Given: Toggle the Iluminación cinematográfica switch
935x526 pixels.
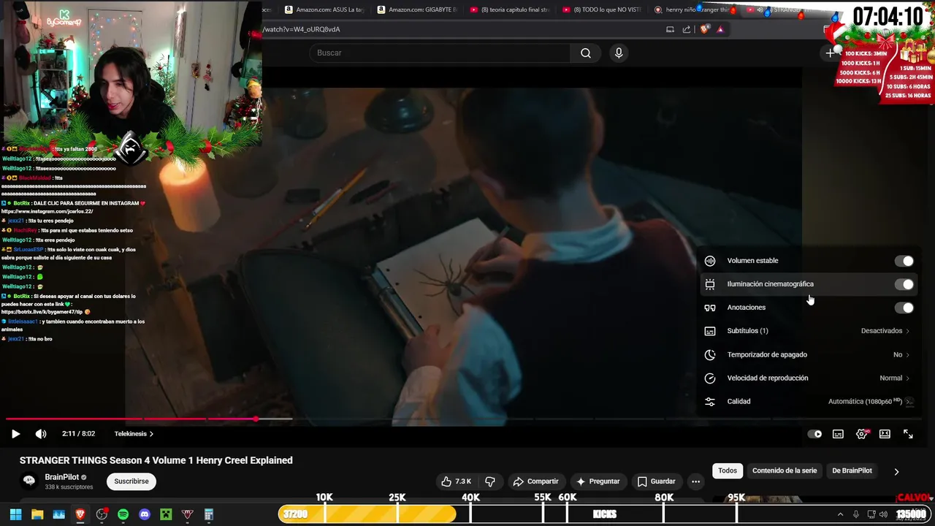Looking at the screenshot, I should 904,284.
